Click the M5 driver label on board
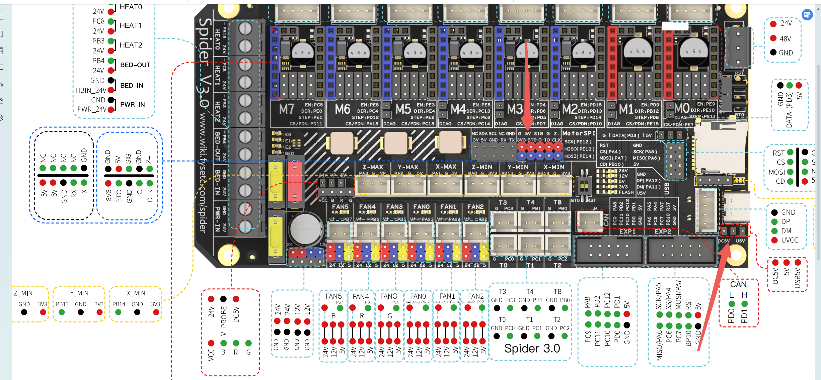The image size is (821, 380). point(403,109)
